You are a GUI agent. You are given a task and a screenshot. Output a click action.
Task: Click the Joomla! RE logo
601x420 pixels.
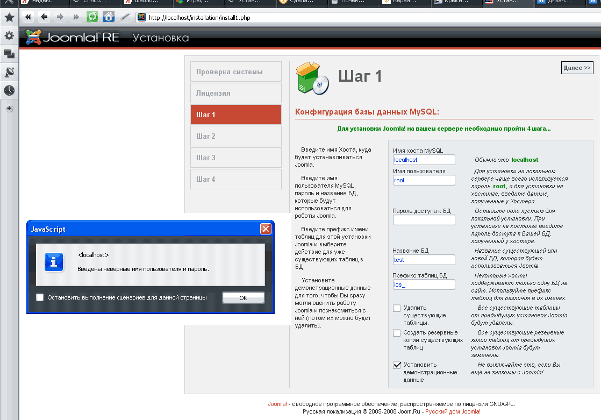[73, 37]
